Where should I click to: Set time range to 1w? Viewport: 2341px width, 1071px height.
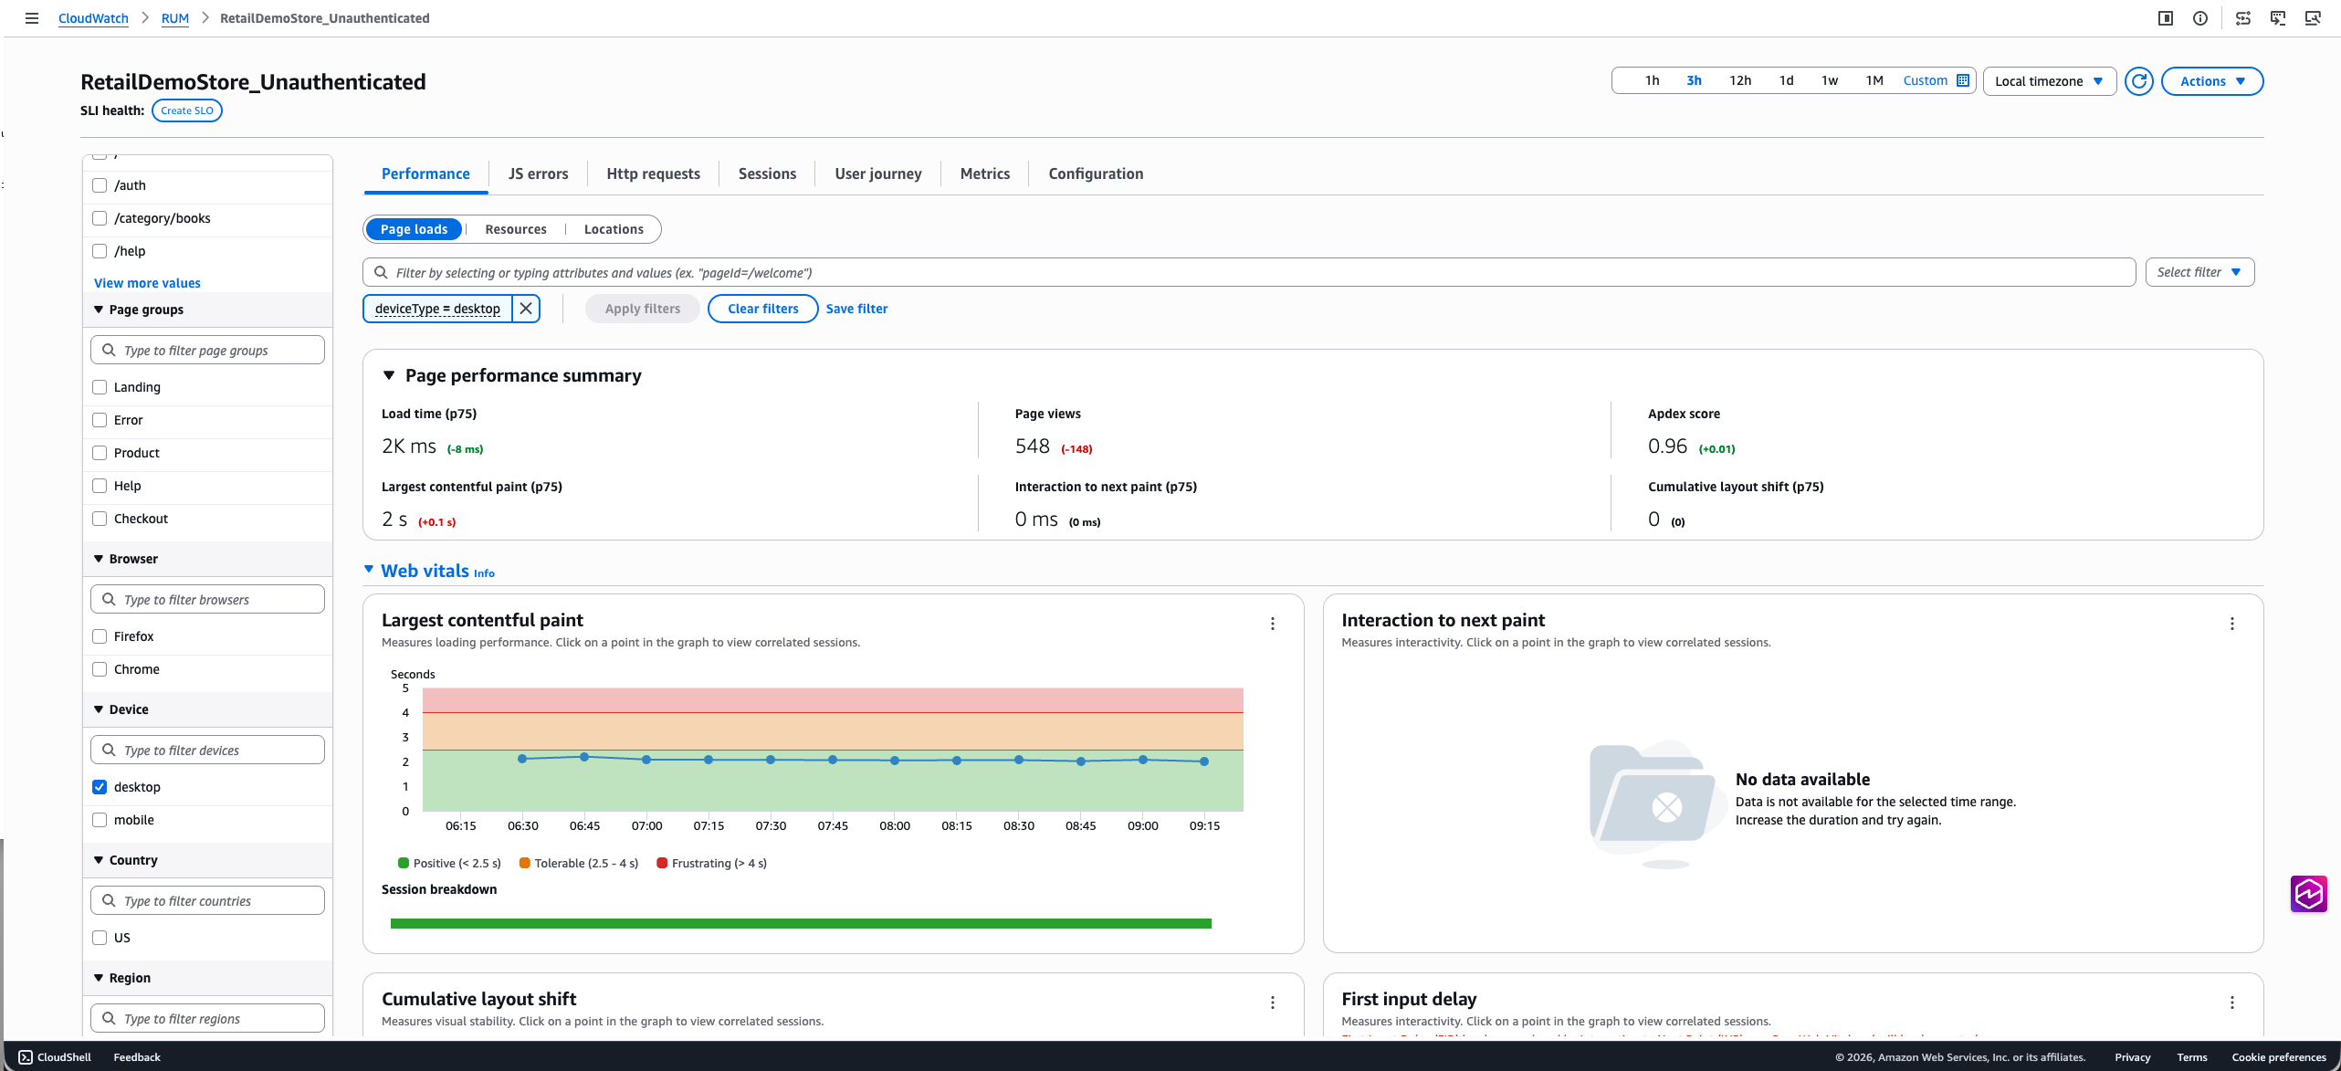click(x=1830, y=80)
